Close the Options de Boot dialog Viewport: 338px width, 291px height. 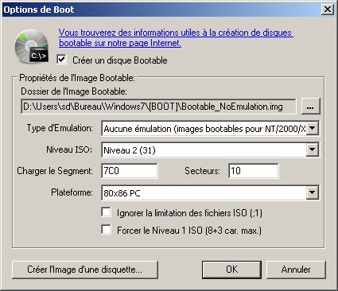[328, 10]
